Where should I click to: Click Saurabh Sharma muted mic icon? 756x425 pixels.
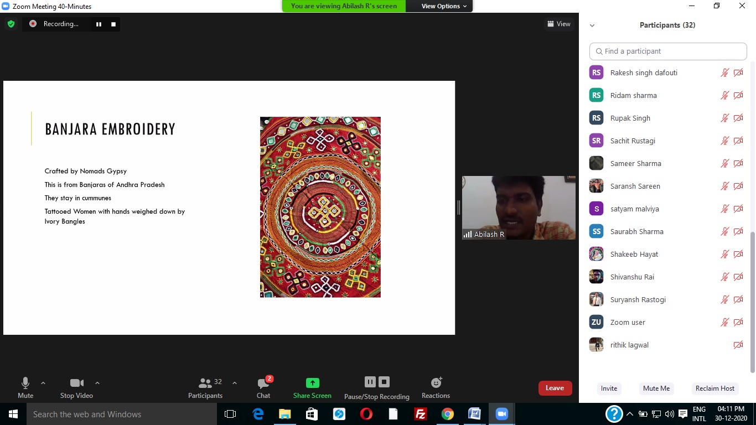724,231
